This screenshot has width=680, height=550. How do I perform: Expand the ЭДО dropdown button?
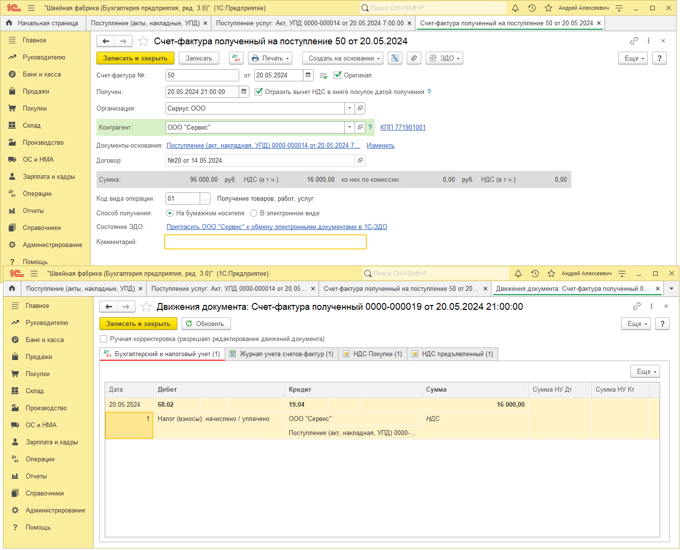pyautogui.click(x=444, y=58)
